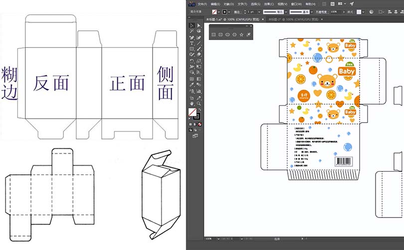Select the Paintbrush tool
The width and height of the screenshot is (404, 250).
click(199, 49)
